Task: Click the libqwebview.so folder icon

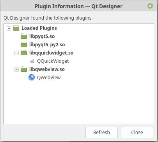Action: [24, 69]
